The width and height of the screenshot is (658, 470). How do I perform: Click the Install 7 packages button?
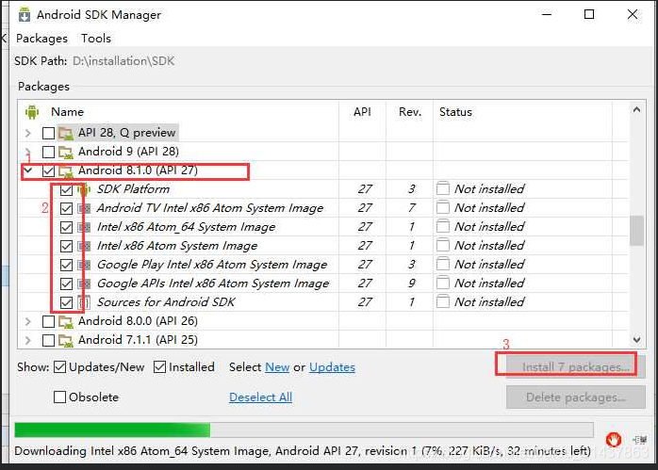tap(575, 366)
